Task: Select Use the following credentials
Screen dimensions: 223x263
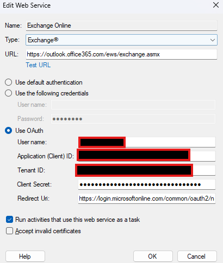Action: click(9, 93)
